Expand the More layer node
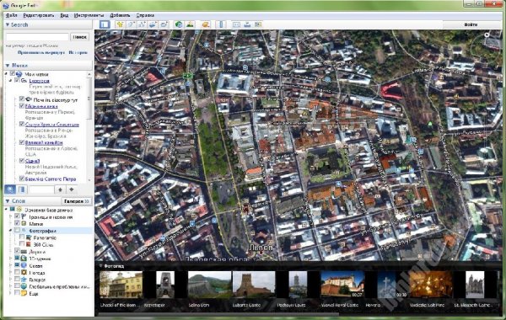Screen dimensions: 506x320 11,294
